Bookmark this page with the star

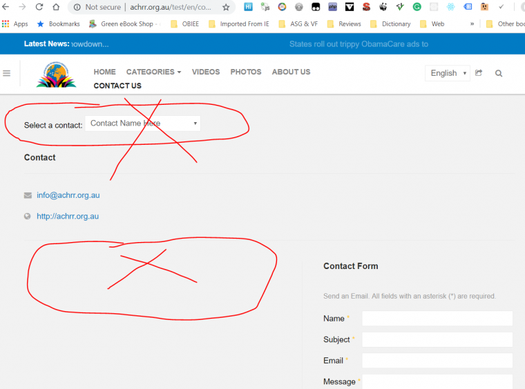pyautogui.click(x=226, y=7)
